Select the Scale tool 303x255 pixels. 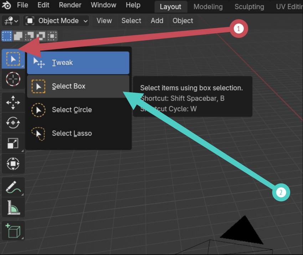(x=13, y=143)
